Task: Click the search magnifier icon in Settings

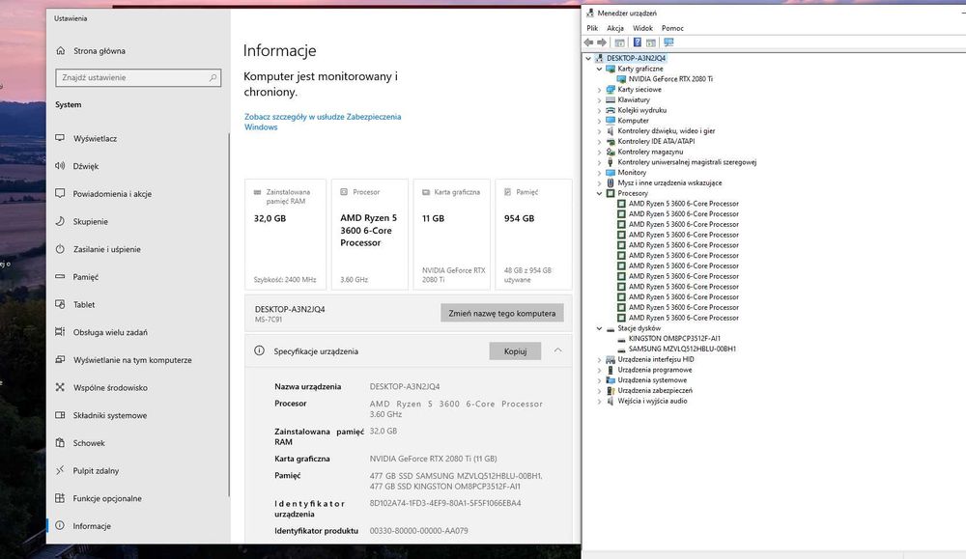Action: pyautogui.click(x=213, y=77)
